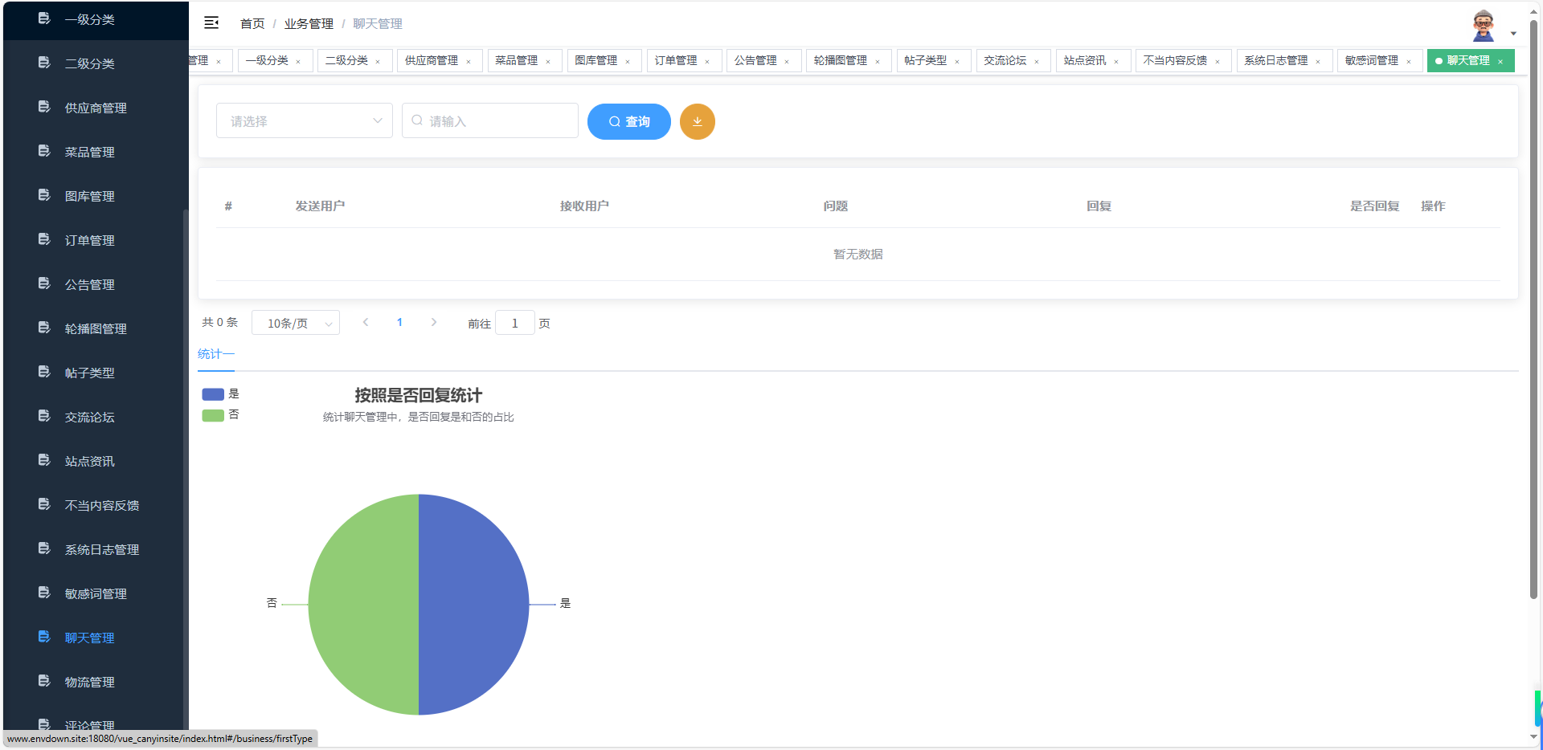Switch to the 统计一 tab
This screenshot has height=750, width=1543.
click(x=215, y=353)
